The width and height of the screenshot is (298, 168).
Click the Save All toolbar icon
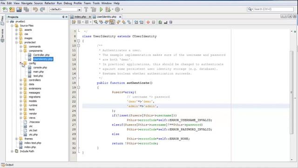26,9
